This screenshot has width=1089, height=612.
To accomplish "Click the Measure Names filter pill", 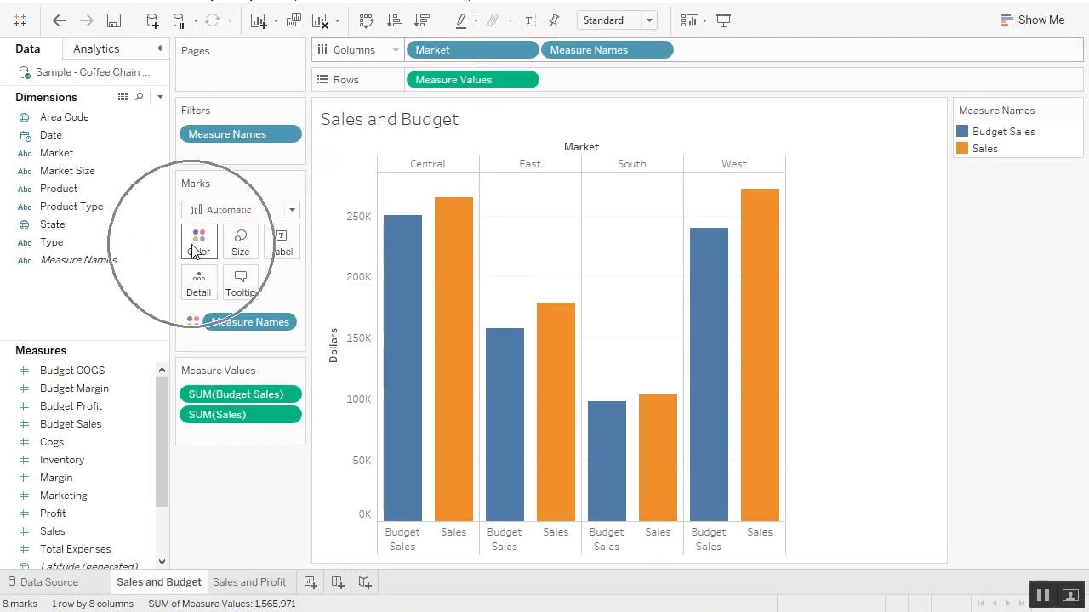I will (x=241, y=134).
